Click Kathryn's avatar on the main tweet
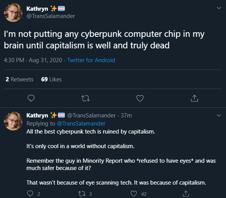Image resolution: width=226 pixels, height=198 pixels. tap(13, 13)
